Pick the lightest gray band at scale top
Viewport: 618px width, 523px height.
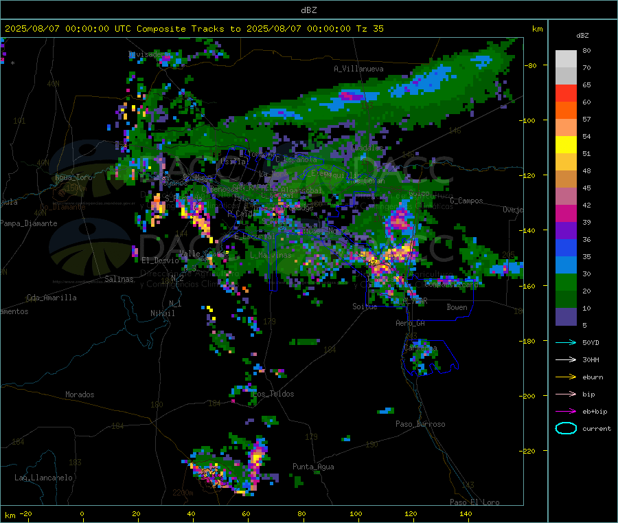[x=566, y=59]
